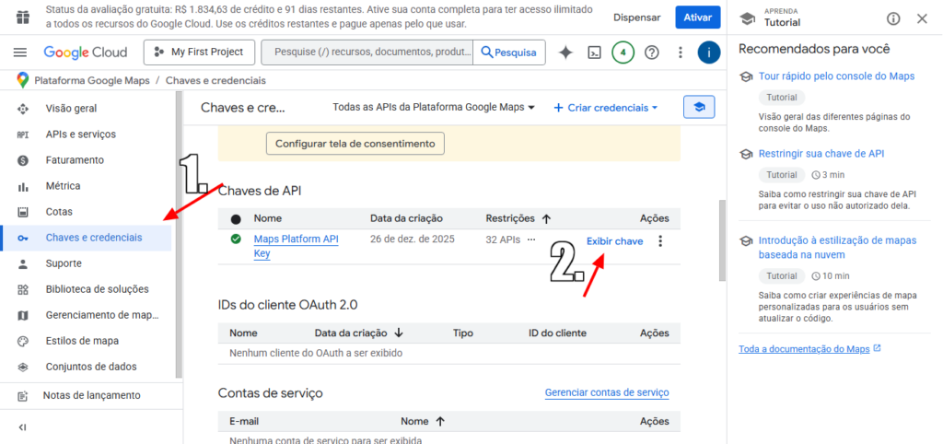Sort table by Restrições column arrow
Viewport: 943px width, 444px height.
pyautogui.click(x=546, y=219)
